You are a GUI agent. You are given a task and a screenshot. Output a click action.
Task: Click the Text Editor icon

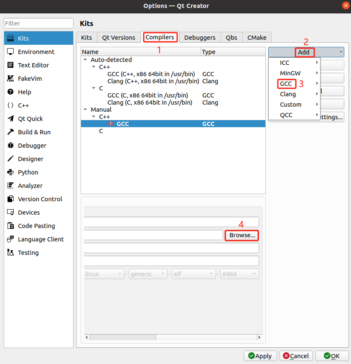(10, 65)
